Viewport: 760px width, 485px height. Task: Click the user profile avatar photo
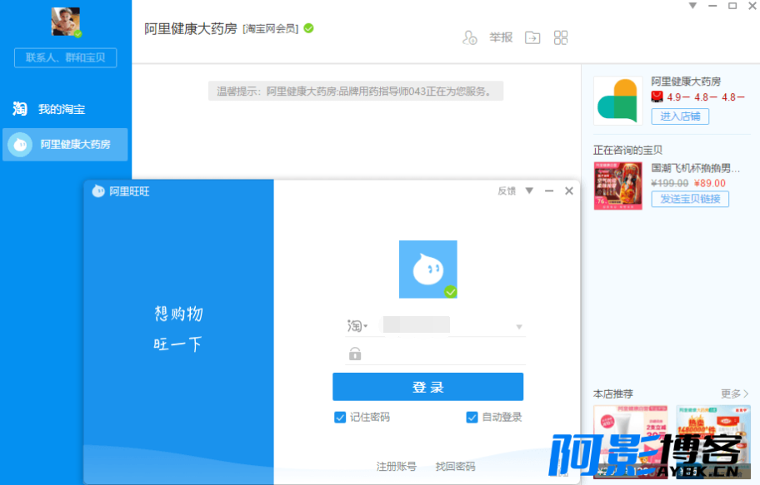(66, 22)
